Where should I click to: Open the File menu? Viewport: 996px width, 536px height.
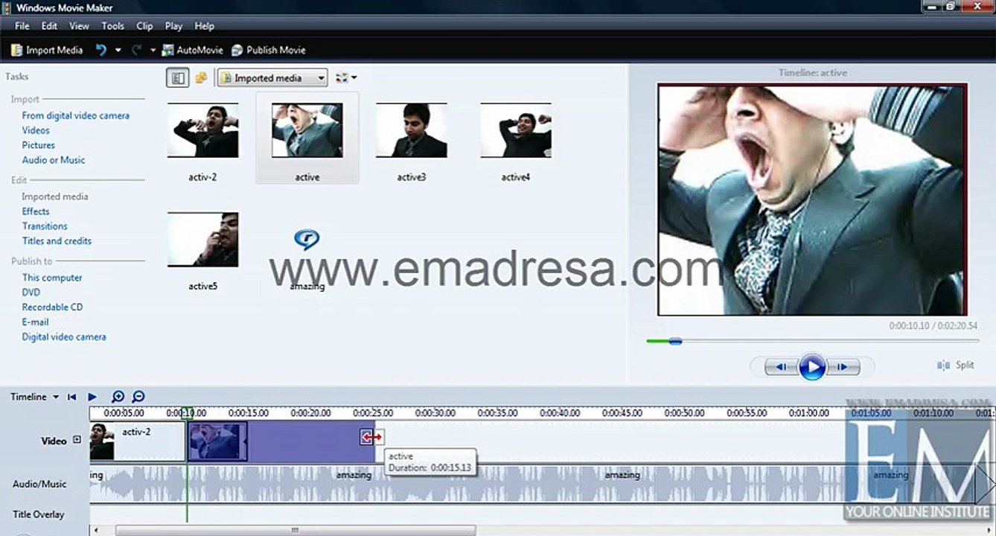[x=22, y=25]
